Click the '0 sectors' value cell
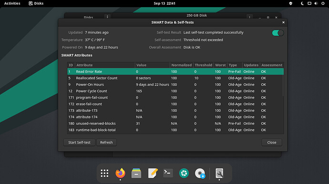The width and height of the screenshot is (329, 184). [144, 78]
